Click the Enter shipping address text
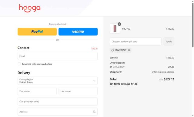194x117 pixels. [x=163, y=72]
